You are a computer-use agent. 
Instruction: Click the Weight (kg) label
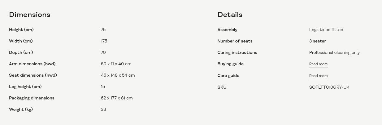(21, 110)
